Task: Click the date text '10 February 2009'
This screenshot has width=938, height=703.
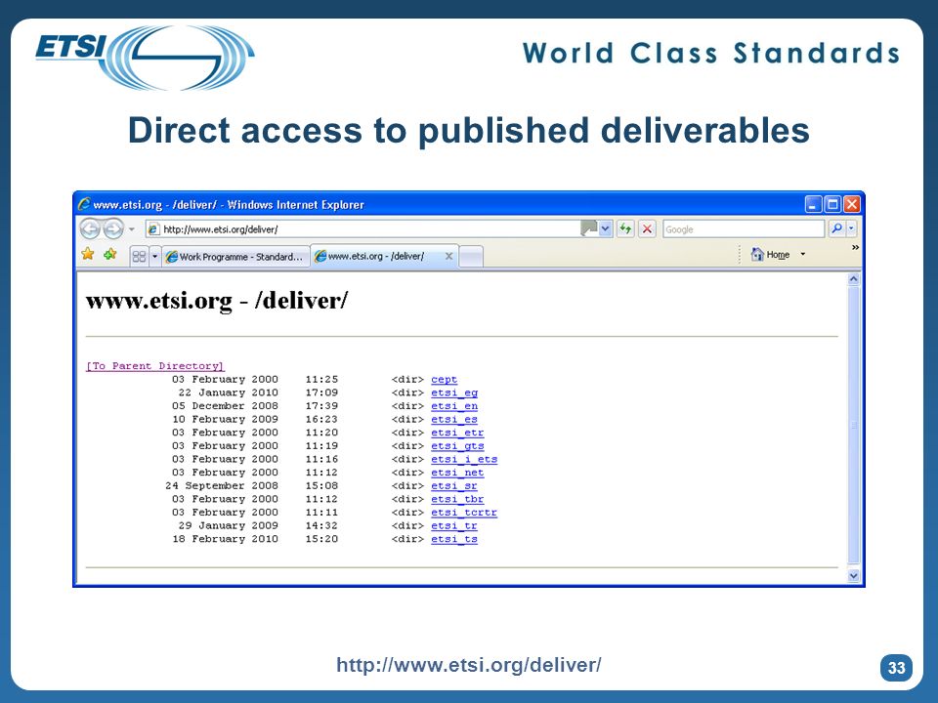Action: coord(225,420)
